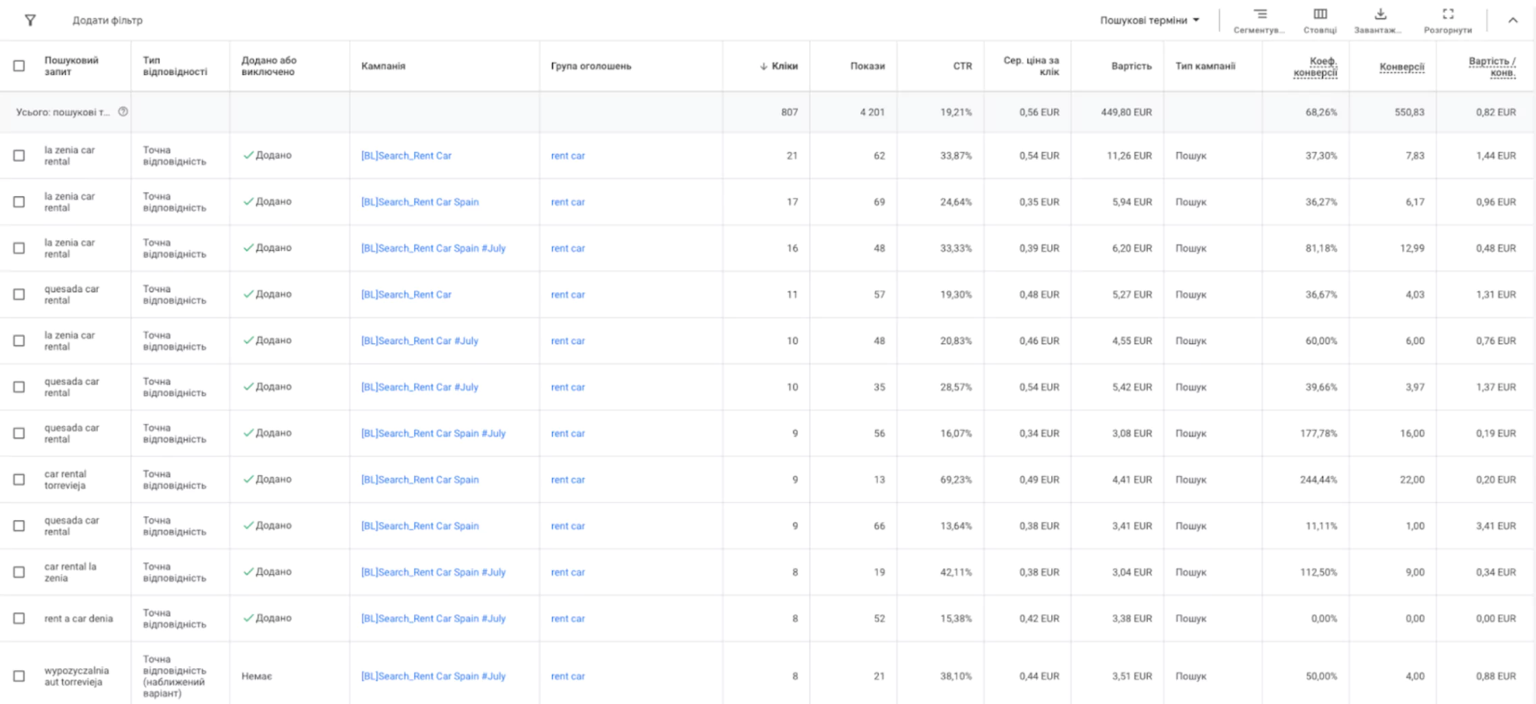The image size is (1536, 704).
Task: Check the row for rent a car denia
Action: [19, 618]
